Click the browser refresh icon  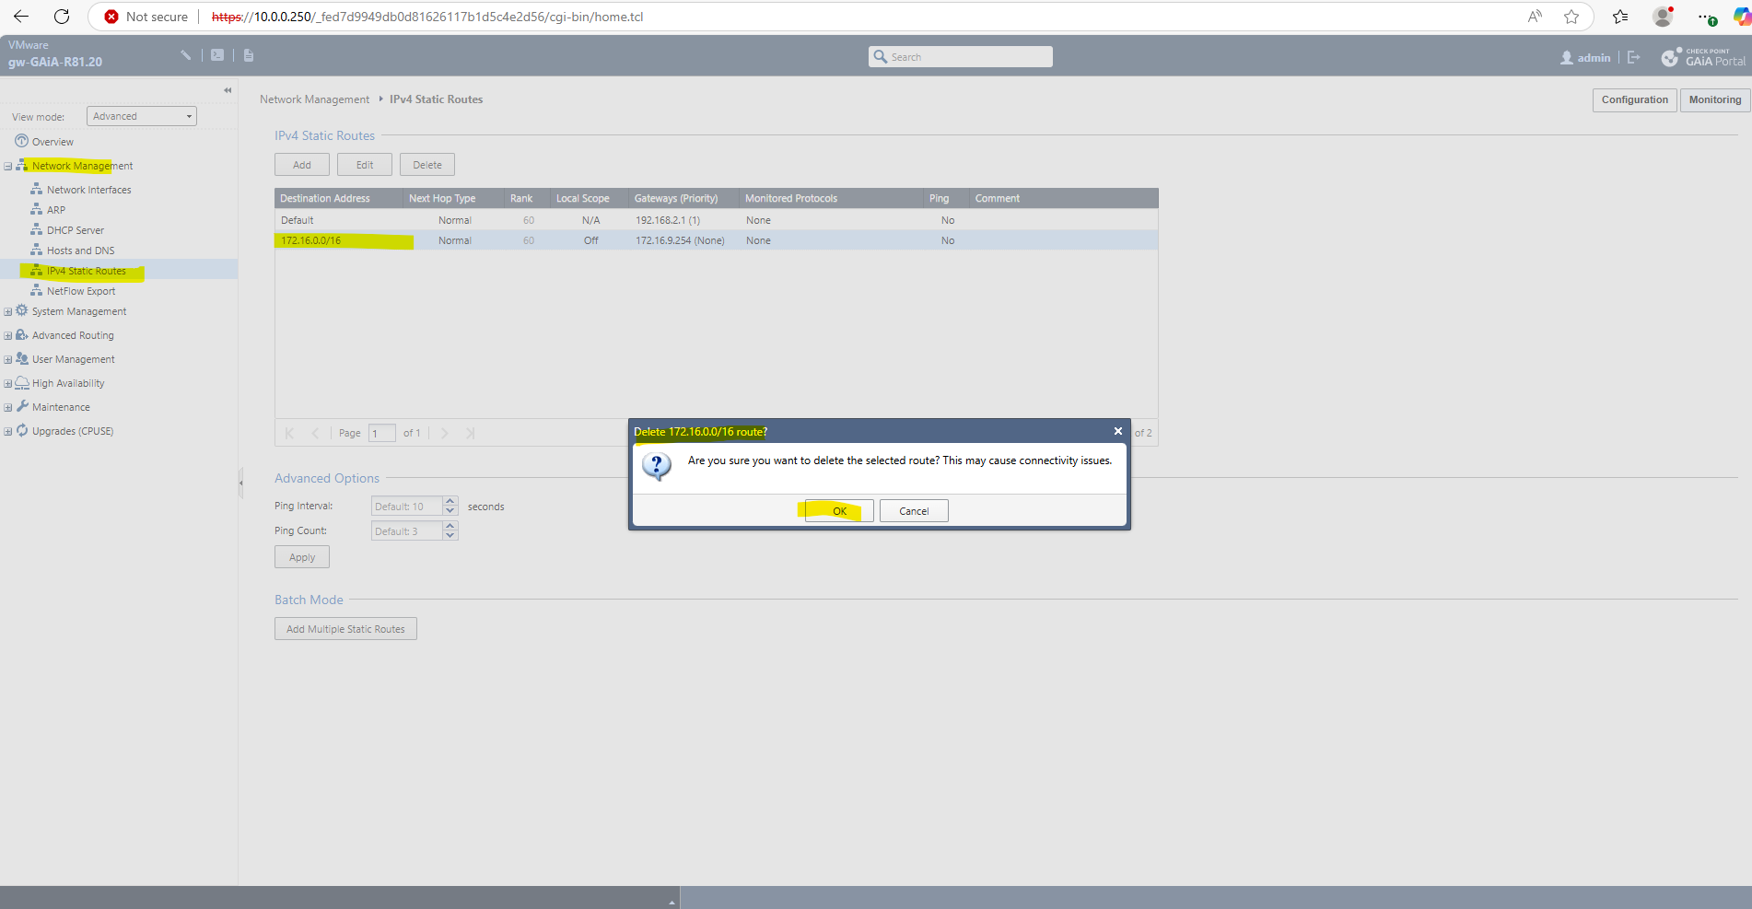tap(62, 17)
